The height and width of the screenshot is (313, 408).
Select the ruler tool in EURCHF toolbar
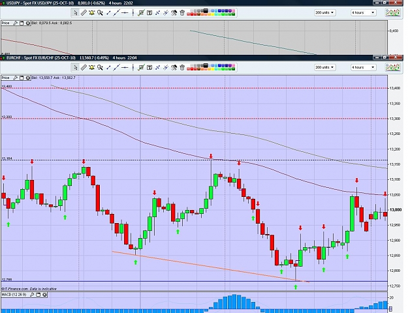[84, 68]
